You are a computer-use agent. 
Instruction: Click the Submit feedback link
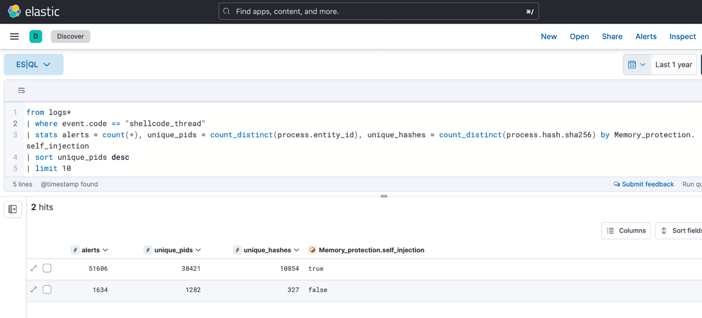coord(643,184)
